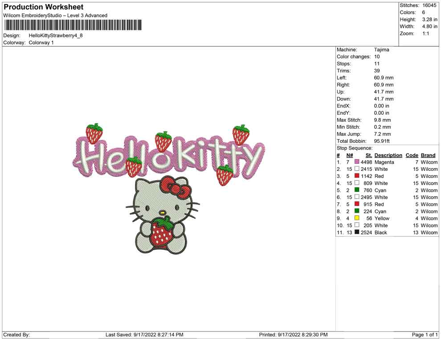The height and width of the screenshot is (339, 441).
Task: Click the Max Jump value 7.2 mm
Action: [x=383, y=134]
